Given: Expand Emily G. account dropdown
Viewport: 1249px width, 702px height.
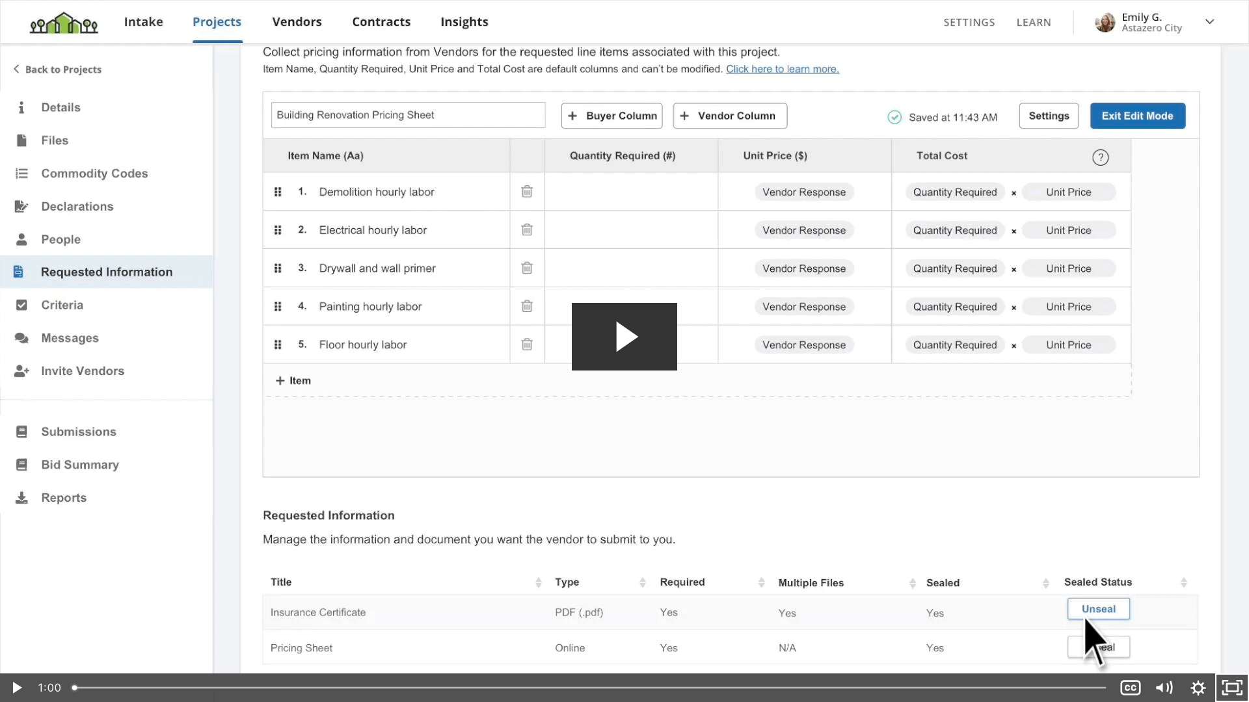Looking at the screenshot, I should click(1209, 21).
